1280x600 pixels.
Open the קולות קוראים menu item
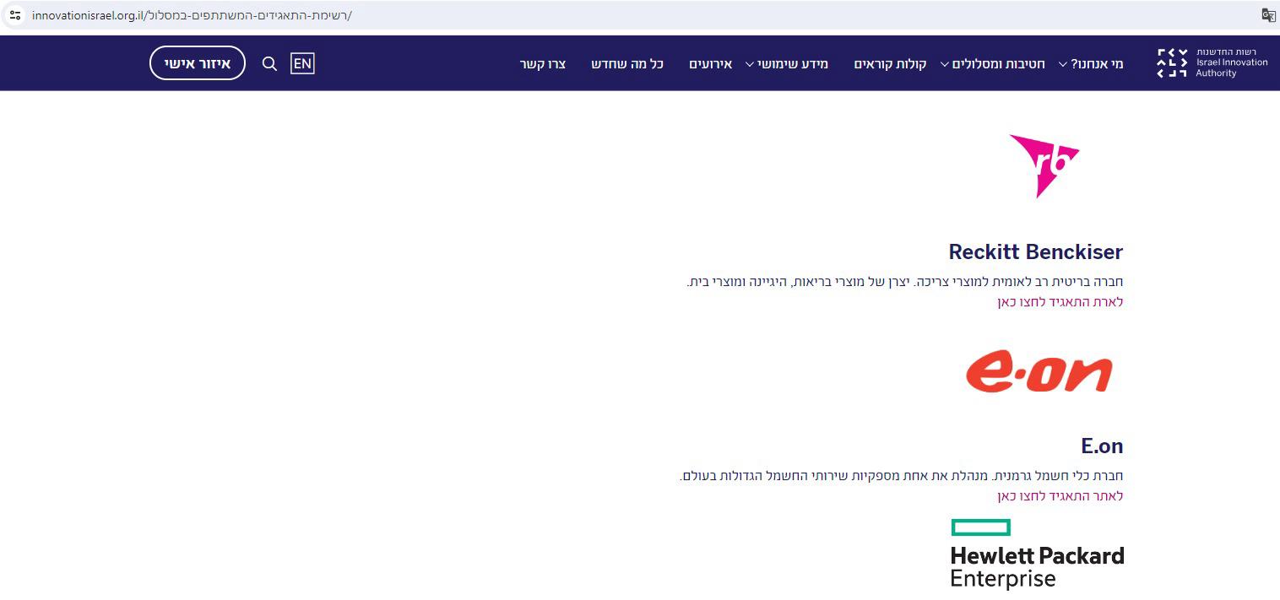click(x=890, y=64)
